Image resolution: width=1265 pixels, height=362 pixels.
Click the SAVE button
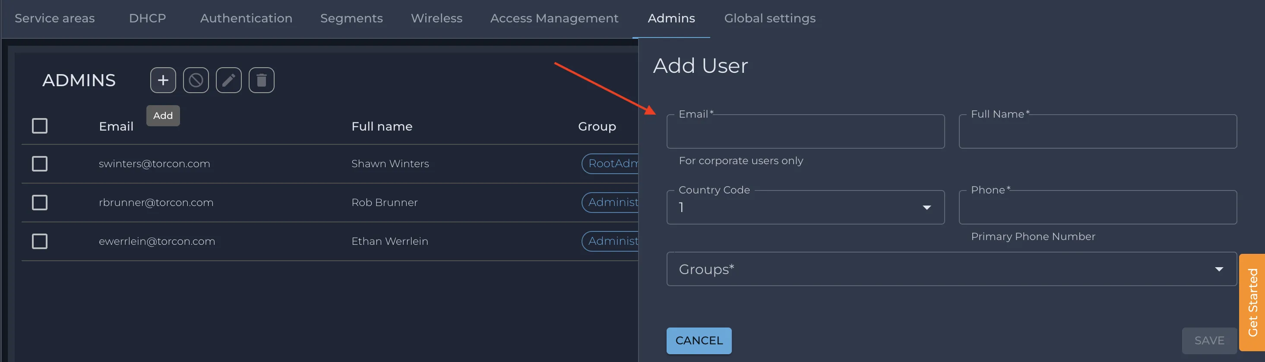[1209, 340]
